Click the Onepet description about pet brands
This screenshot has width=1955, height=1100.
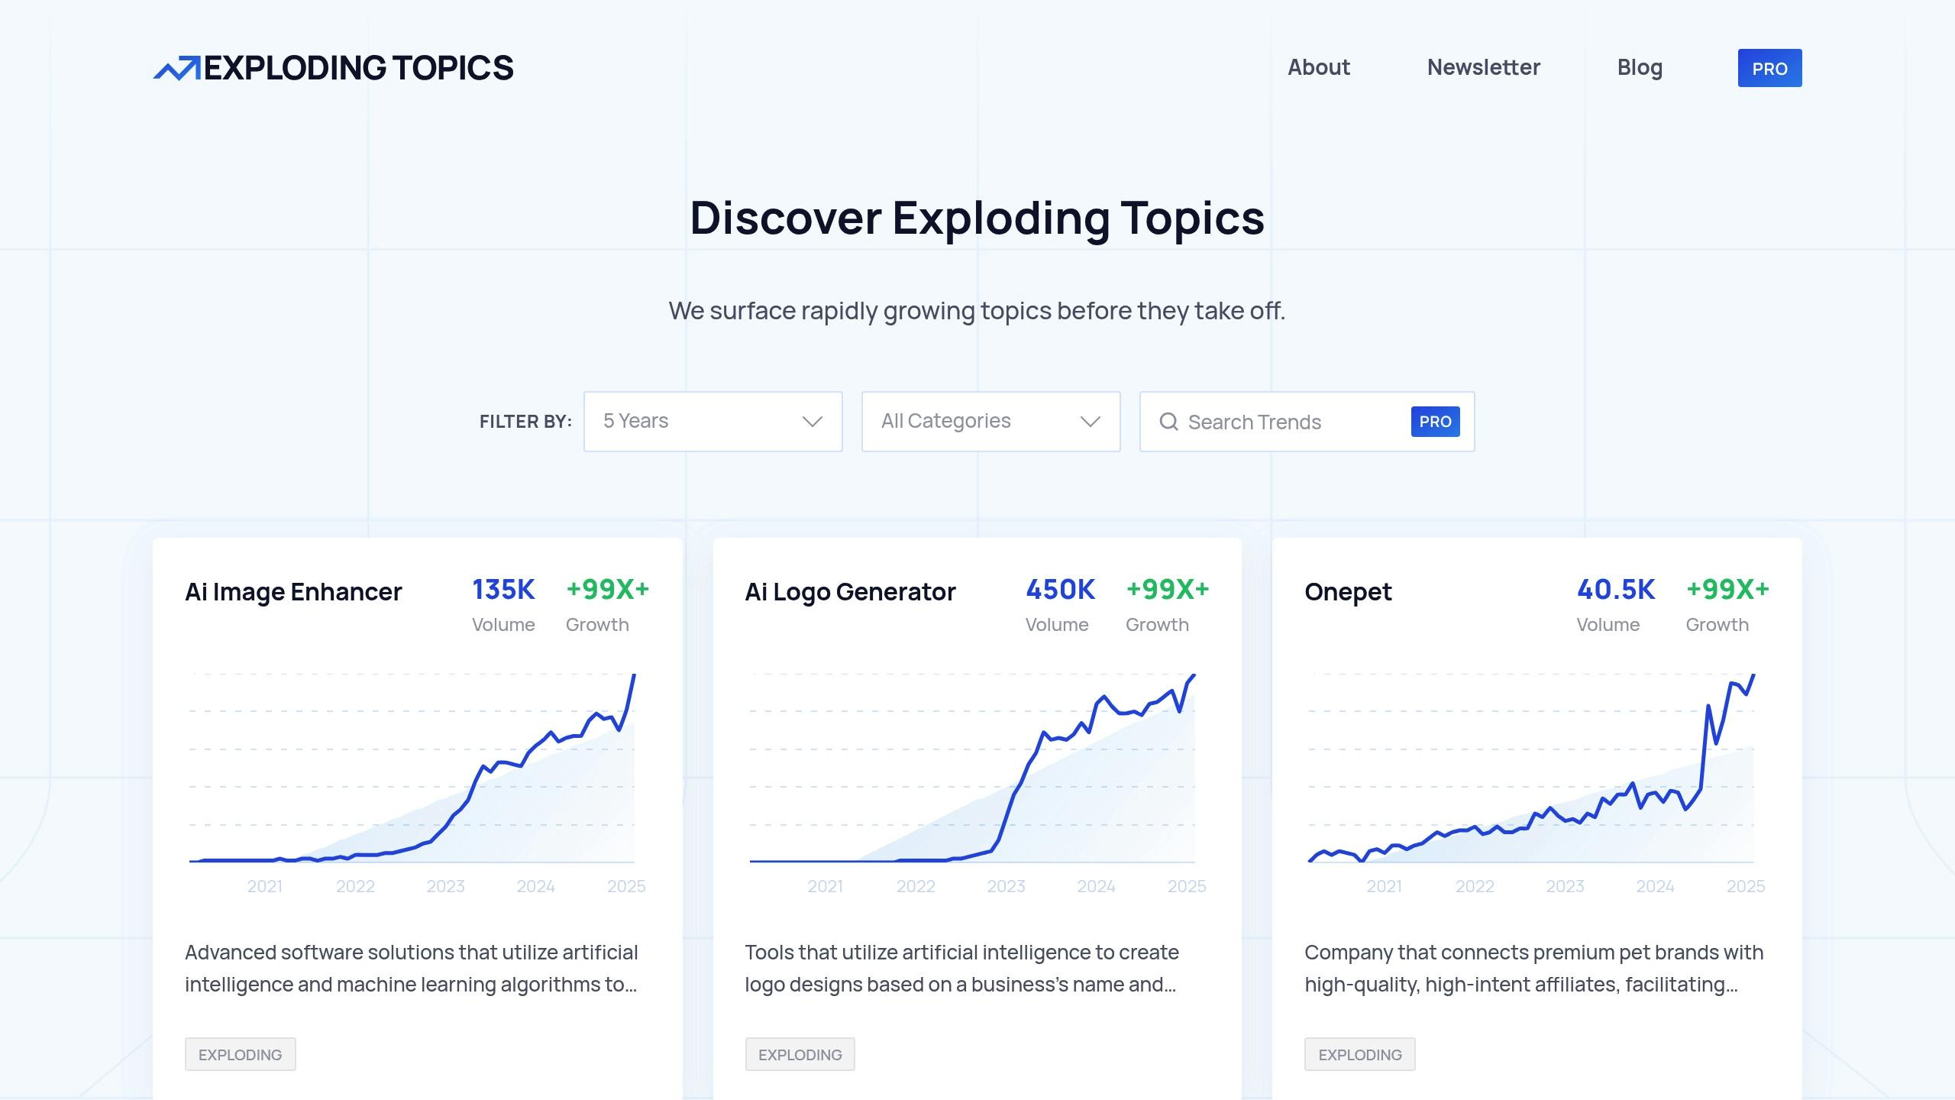point(1533,969)
